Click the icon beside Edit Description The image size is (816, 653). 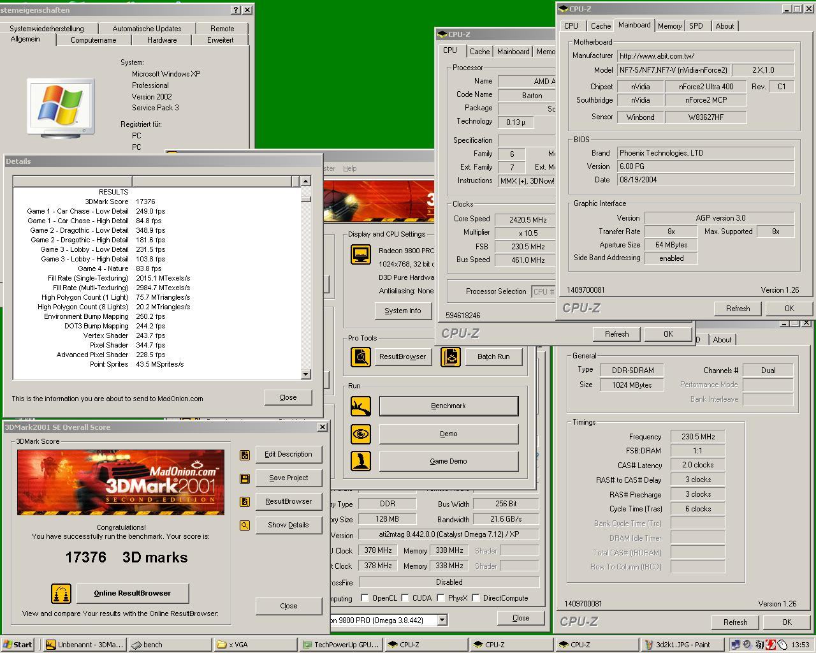[245, 455]
